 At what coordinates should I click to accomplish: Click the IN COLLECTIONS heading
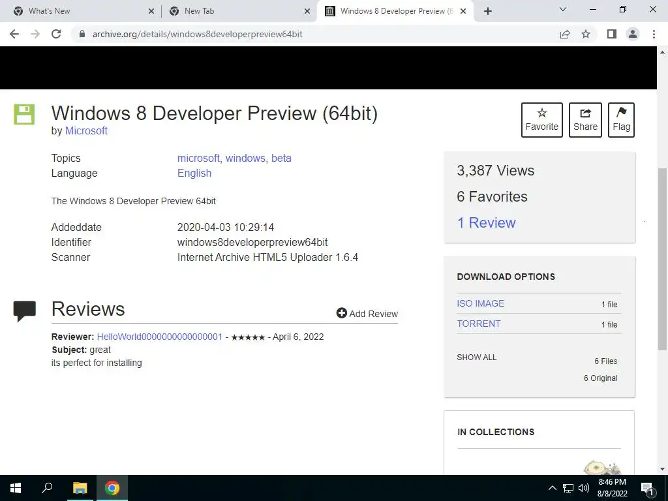(496, 432)
